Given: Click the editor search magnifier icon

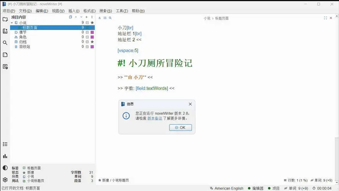Looking at the screenshot, I should point(110,18).
